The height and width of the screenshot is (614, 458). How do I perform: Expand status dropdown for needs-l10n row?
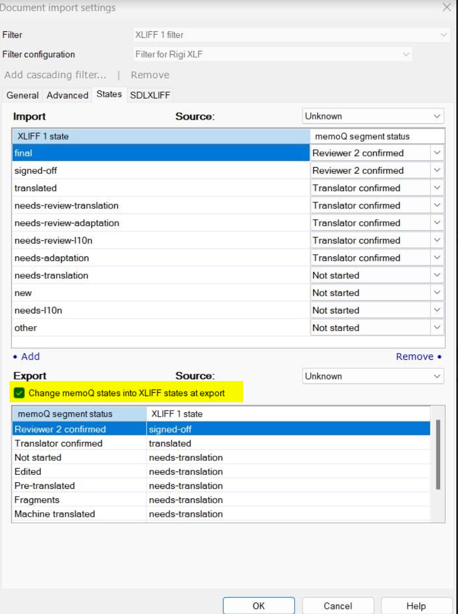tap(437, 311)
